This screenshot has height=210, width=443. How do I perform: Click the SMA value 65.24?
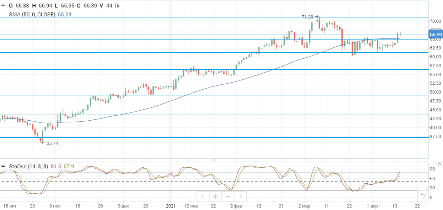pyautogui.click(x=64, y=15)
